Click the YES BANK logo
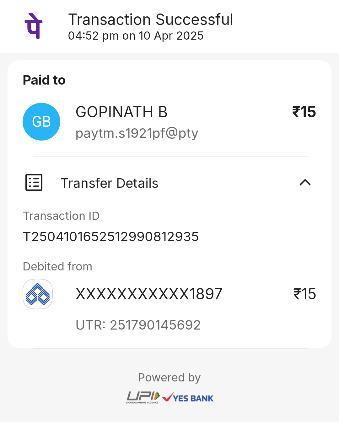 [188, 397]
